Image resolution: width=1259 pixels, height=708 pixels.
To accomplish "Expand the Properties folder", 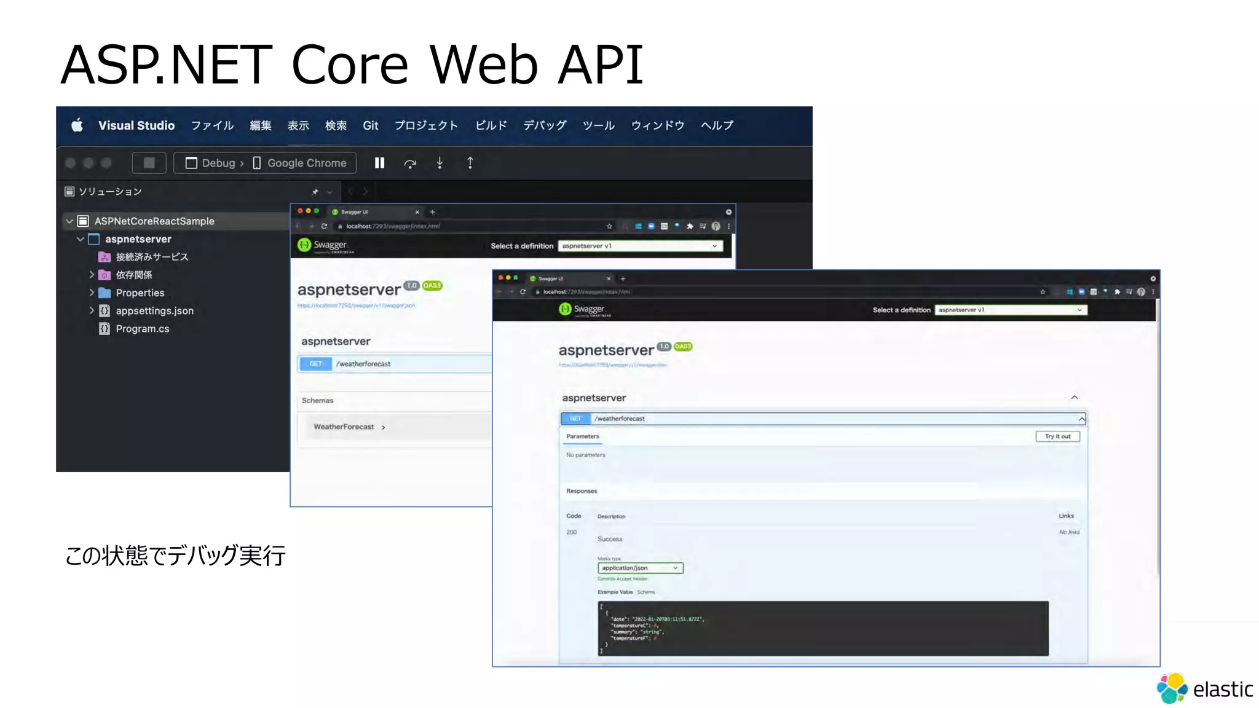I will coord(92,292).
